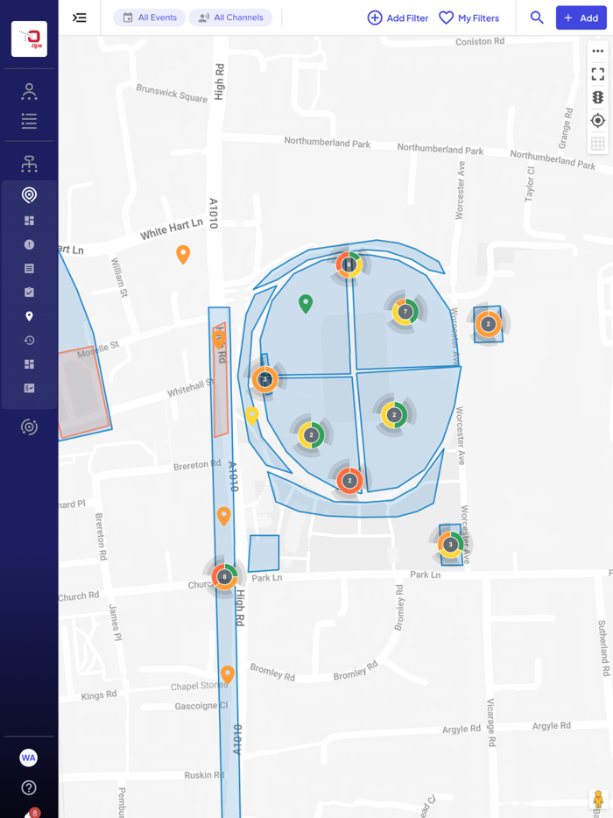
Task: Select orange pin near White Hart Ln
Action: tap(183, 255)
